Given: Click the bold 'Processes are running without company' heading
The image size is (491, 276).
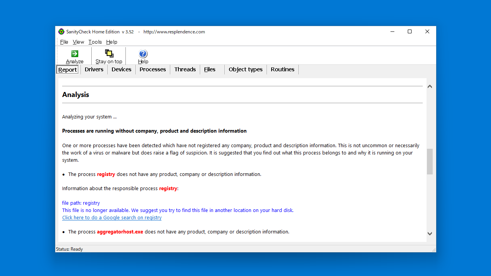Looking at the screenshot, I should (x=154, y=131).
